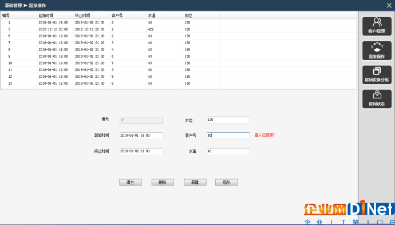Click the 水温 column header

(x=165, y=15)
